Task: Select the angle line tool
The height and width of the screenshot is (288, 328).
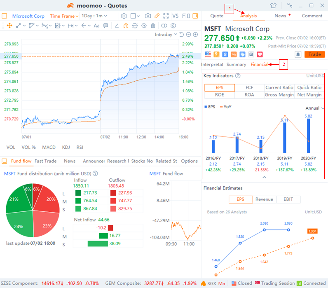Action: coord(117,26)
